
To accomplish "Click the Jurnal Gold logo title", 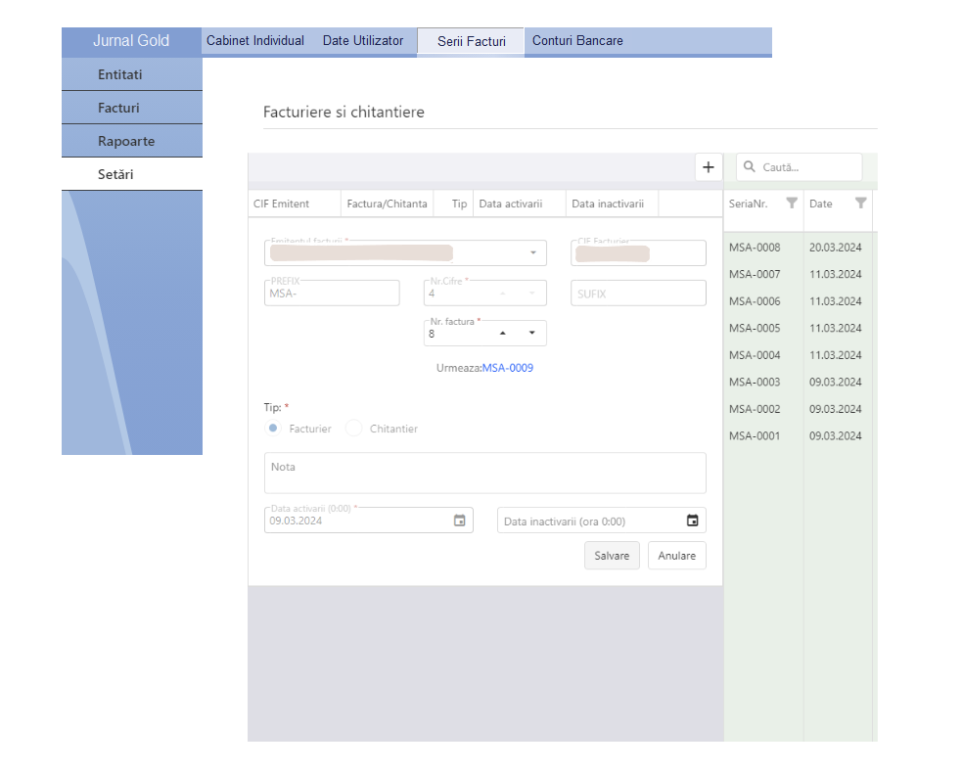I will [131, 40].
